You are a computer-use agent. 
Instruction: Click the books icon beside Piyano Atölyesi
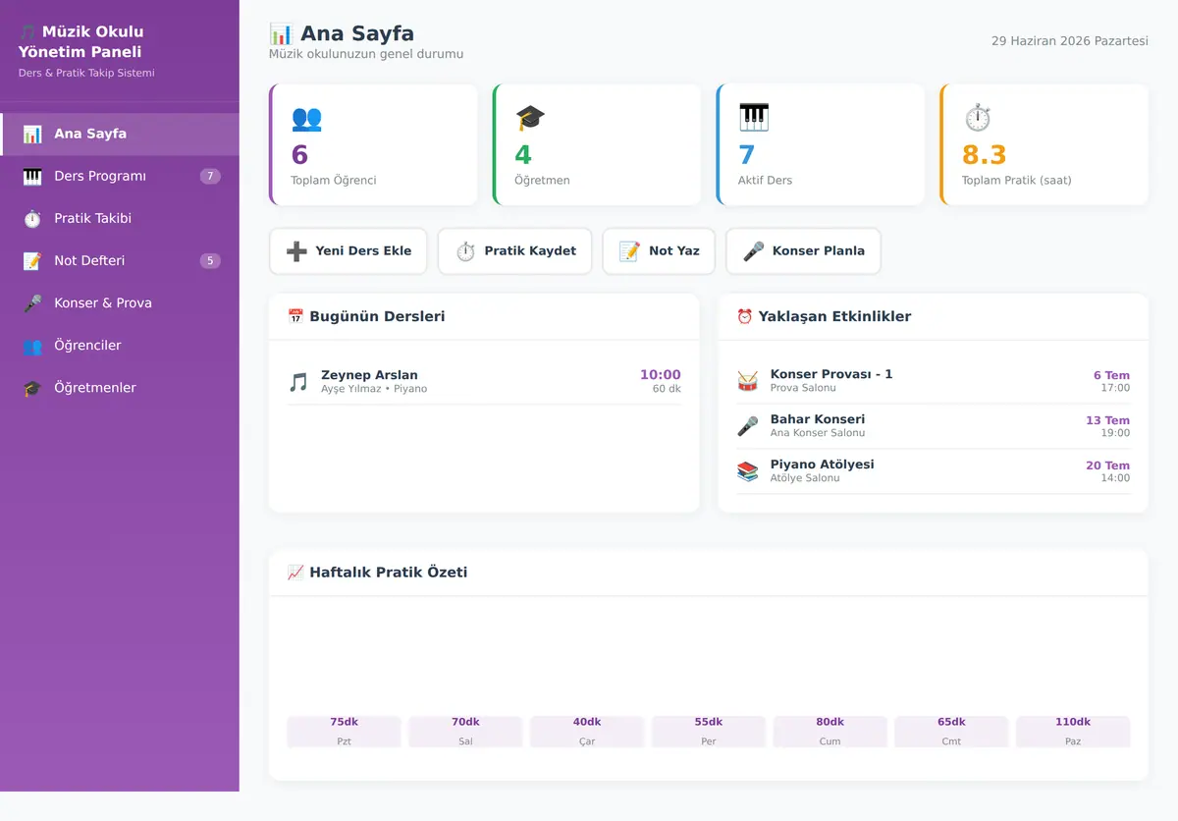[x=748, y=471]
